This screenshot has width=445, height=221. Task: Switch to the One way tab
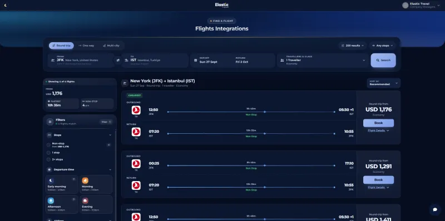(86, 46)
